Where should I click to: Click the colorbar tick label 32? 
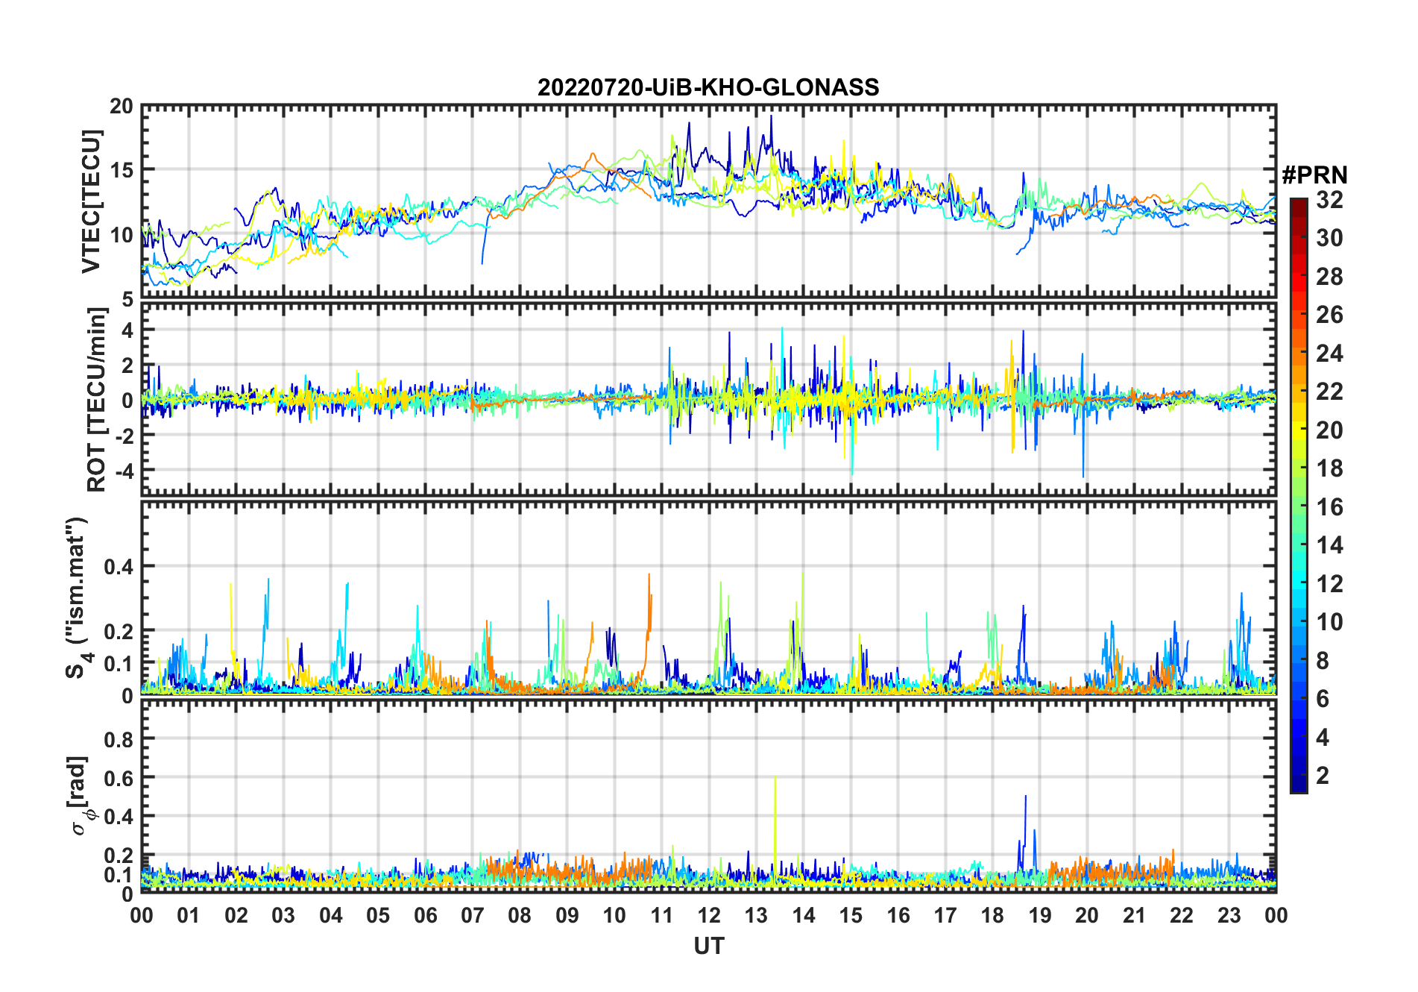[x=1329, y=200]
